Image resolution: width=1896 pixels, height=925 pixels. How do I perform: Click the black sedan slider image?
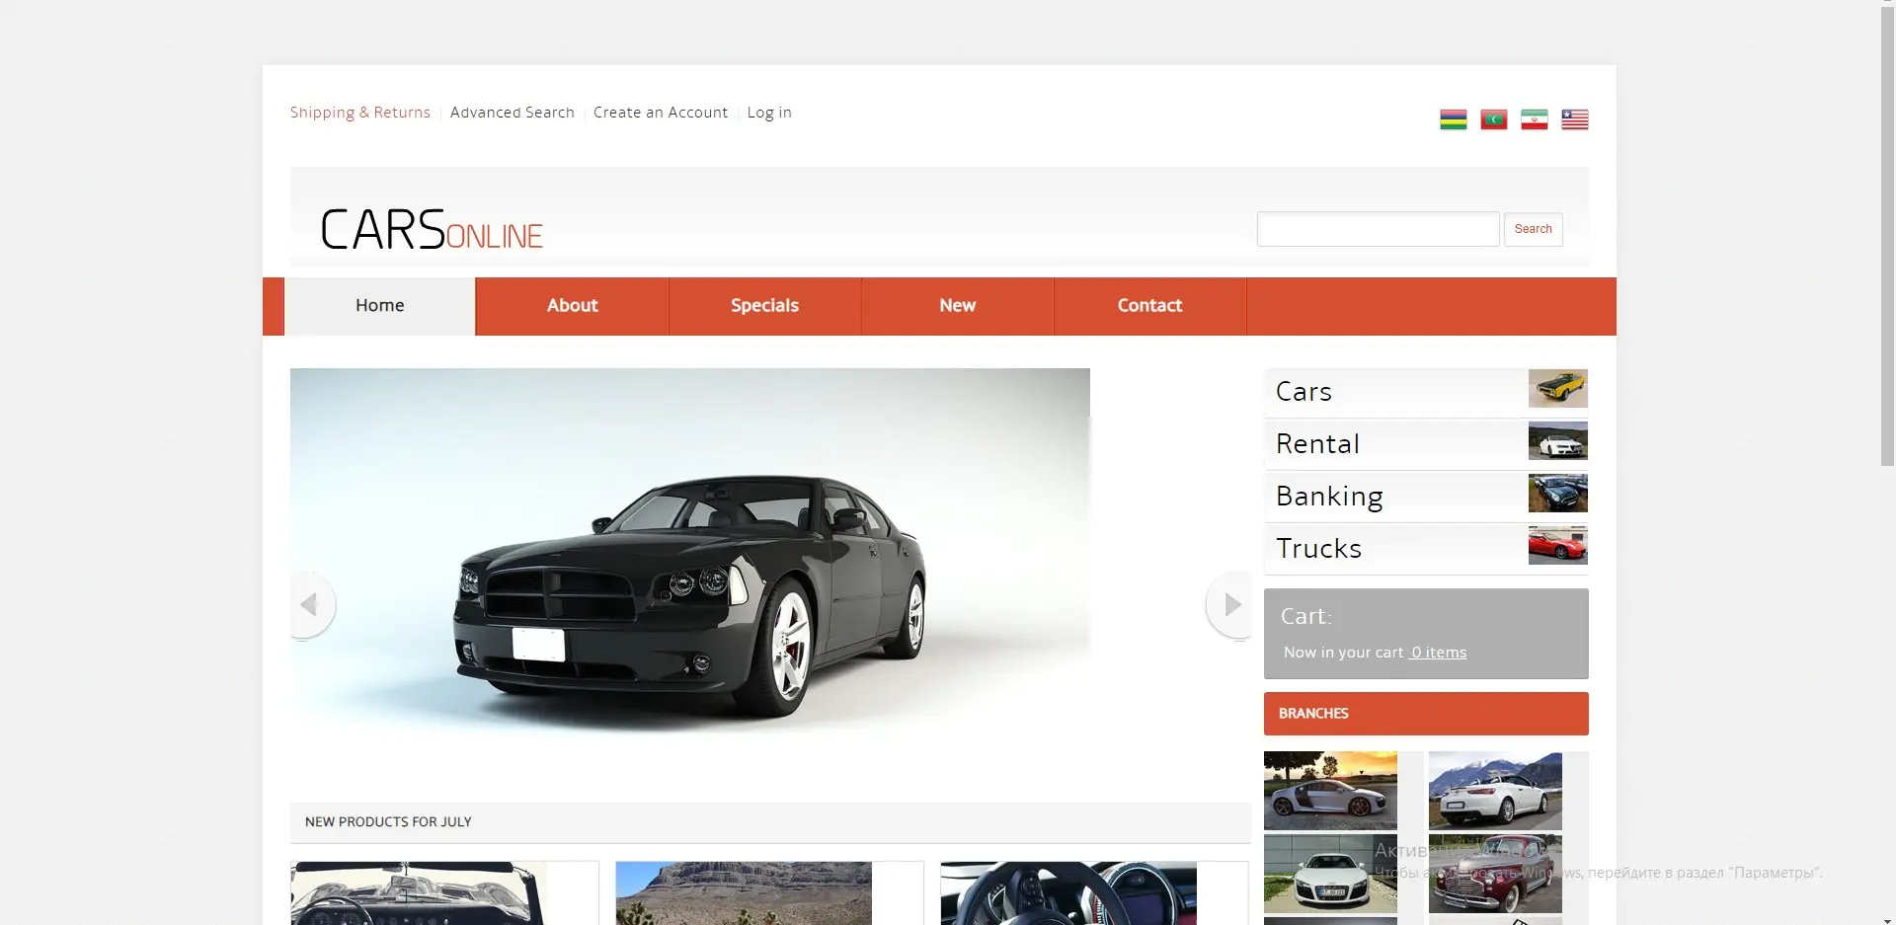pos(690,558)
